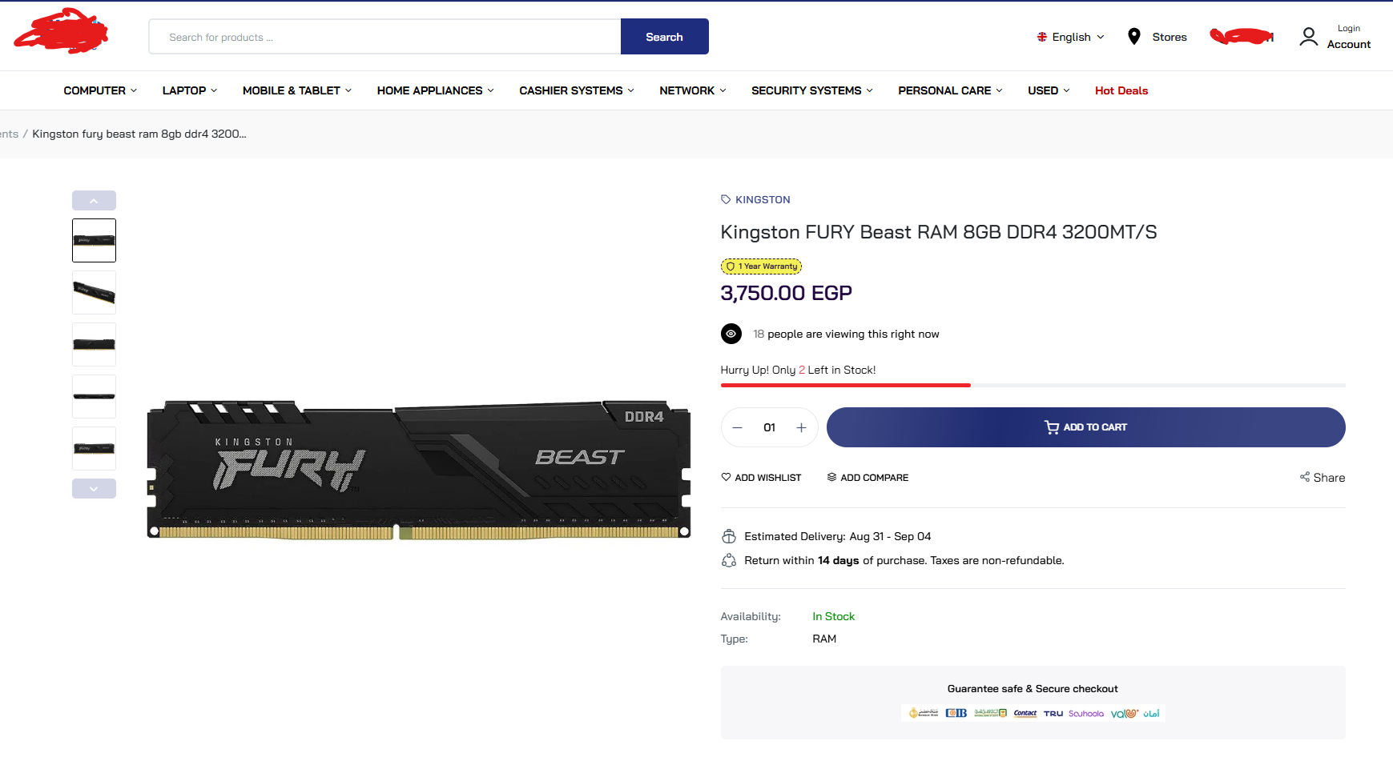The image size is (1393, 761).
Task: Click the Aman payment logo
Action: 1151,713
